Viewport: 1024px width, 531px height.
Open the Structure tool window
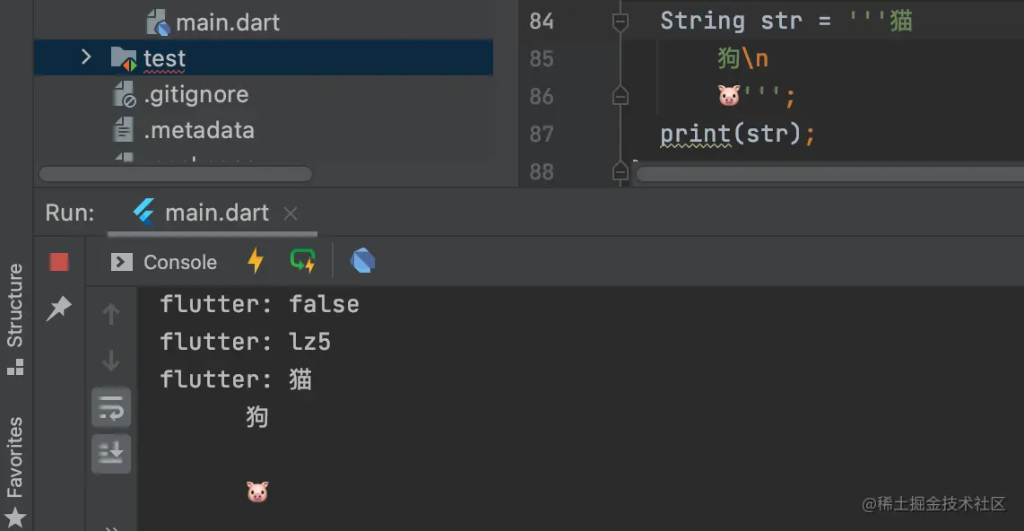(15, 318)
